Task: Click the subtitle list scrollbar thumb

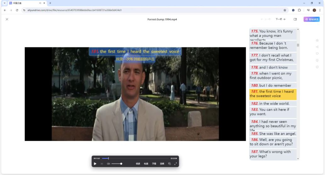Action: (298, 45)
